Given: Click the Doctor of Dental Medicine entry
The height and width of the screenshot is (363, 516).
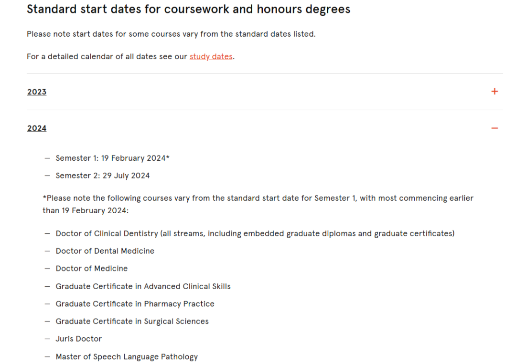Looking at the screenshot, I should pyautogui.click(x=105, y=251).
